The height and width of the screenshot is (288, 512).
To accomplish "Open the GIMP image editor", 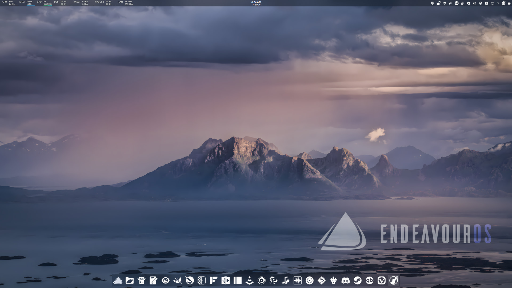I will point(178,281).
